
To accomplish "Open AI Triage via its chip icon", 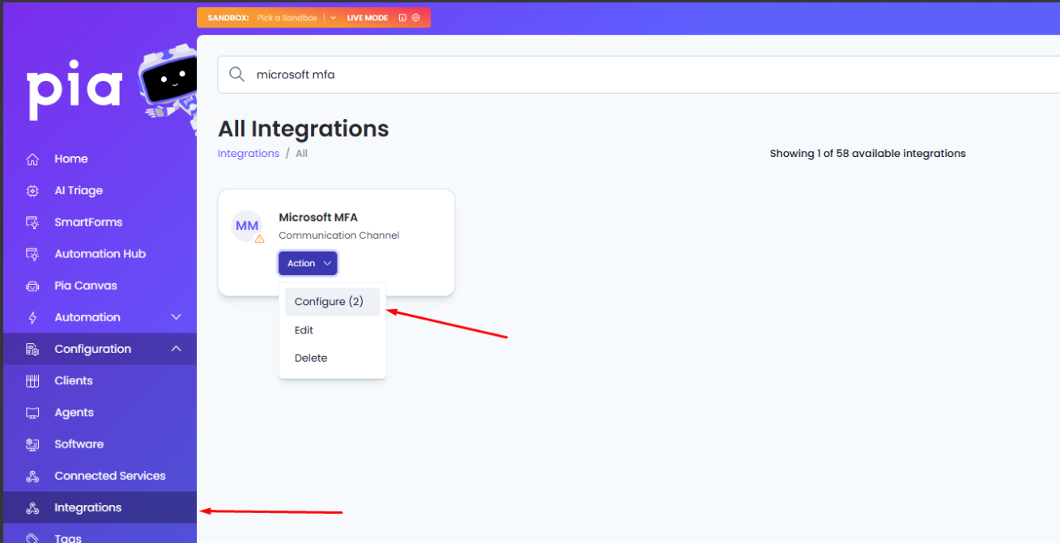I will point(32,191).
